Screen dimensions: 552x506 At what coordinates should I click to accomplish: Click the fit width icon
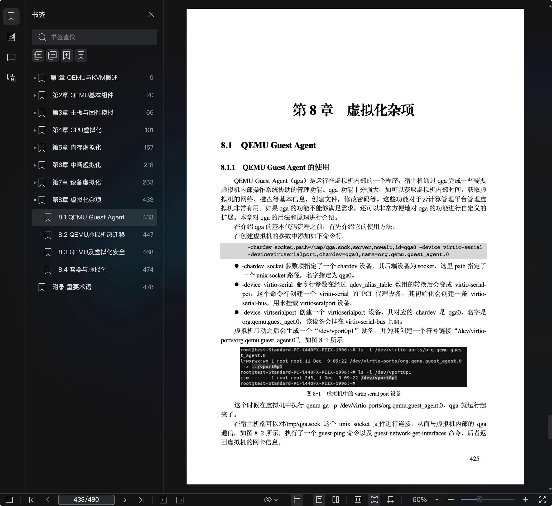click(391, 500)
